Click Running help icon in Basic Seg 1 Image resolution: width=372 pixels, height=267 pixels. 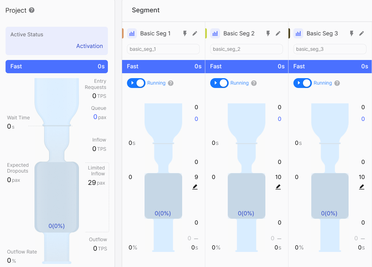[171, 83]
